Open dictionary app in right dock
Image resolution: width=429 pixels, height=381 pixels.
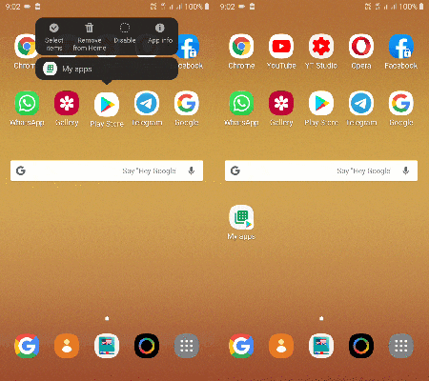321,346
